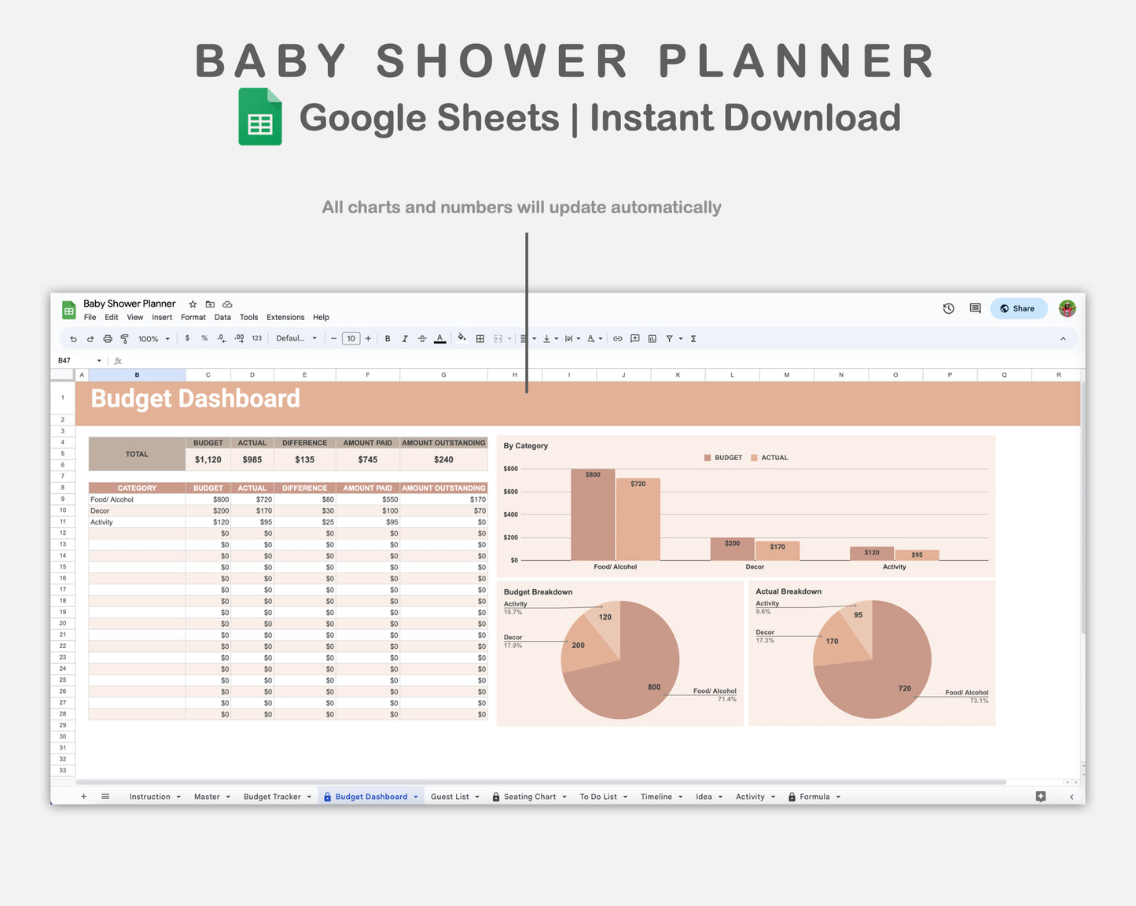1136x906 pixels.
Task: Open the zoom 100% dropdown
Action: tap(153, 339)
